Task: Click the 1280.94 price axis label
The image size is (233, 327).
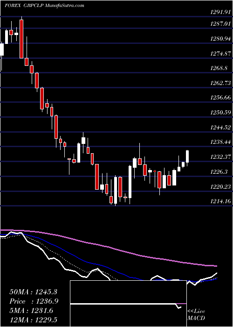Action: click(x=220, y=39)
